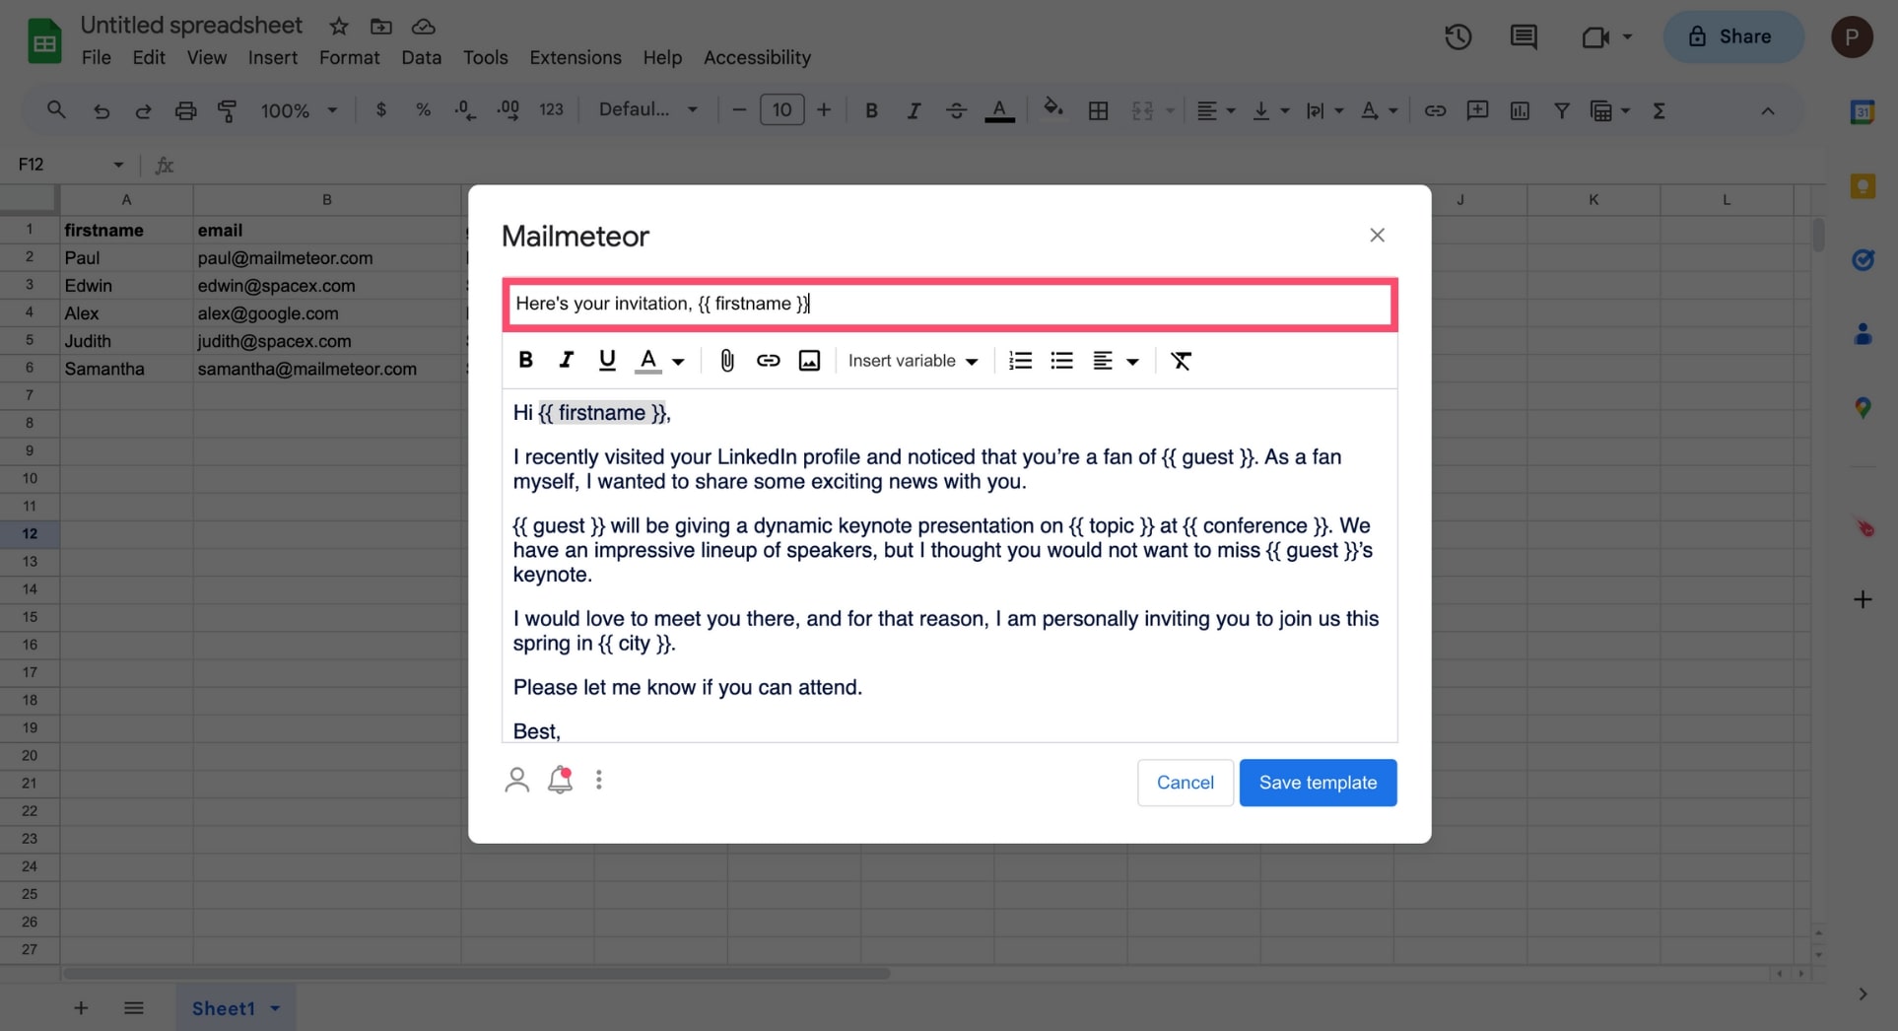Format as percent icon

point(423,110)
